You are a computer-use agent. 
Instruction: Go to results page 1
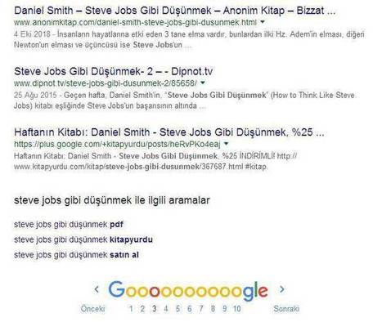131,309
